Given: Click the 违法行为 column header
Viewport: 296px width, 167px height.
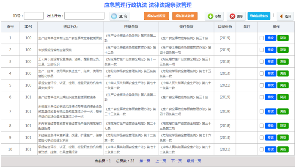Looking at the screenshot, I should (71, 27).
